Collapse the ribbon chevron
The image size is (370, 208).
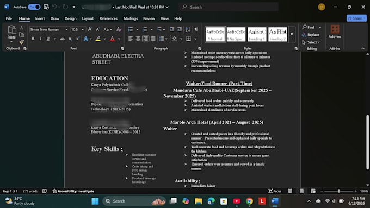pos(363,48)
